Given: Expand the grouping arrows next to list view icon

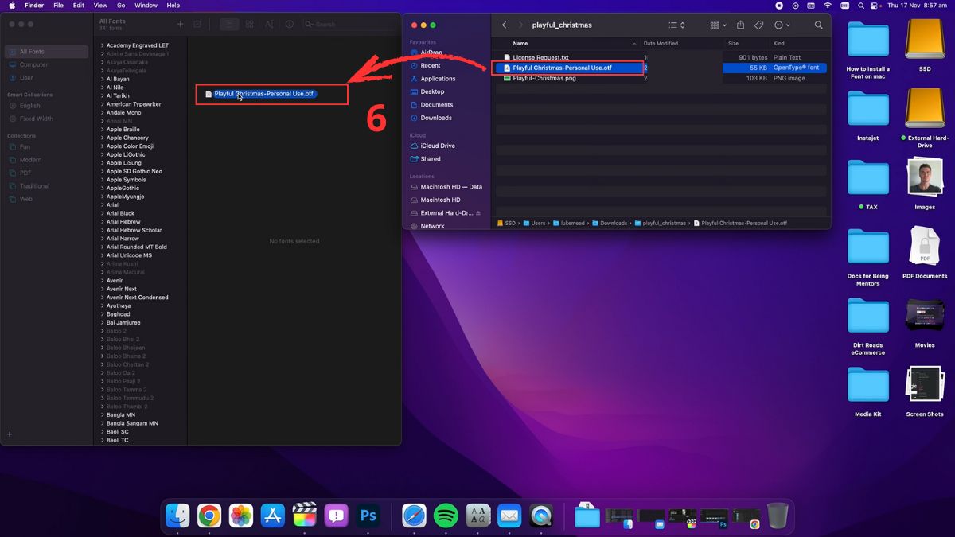Looking at the screenshot, I should point(681,25).
